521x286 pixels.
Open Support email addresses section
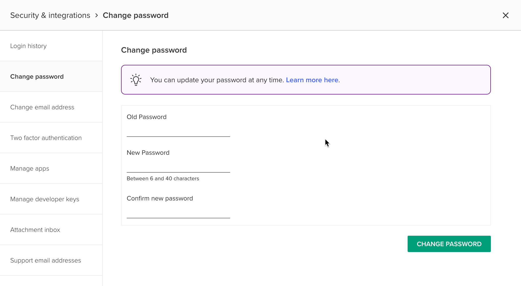[x=51, y=260]
